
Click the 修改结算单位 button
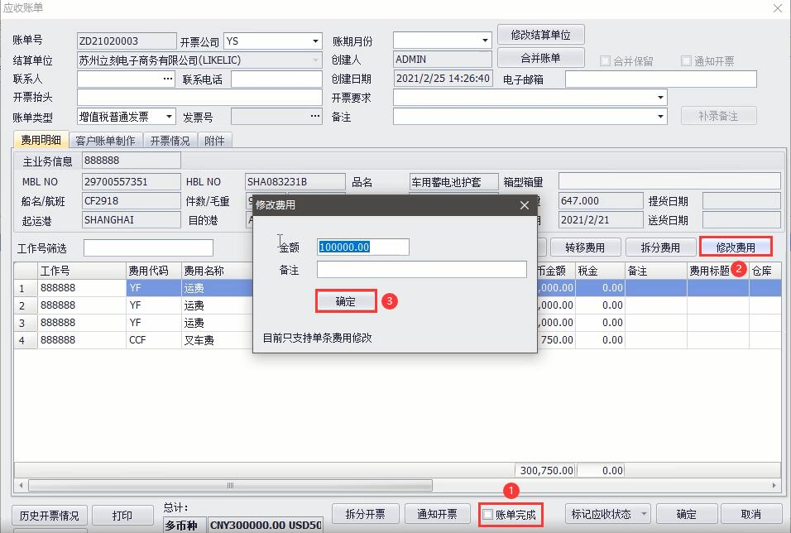(540, 35)
